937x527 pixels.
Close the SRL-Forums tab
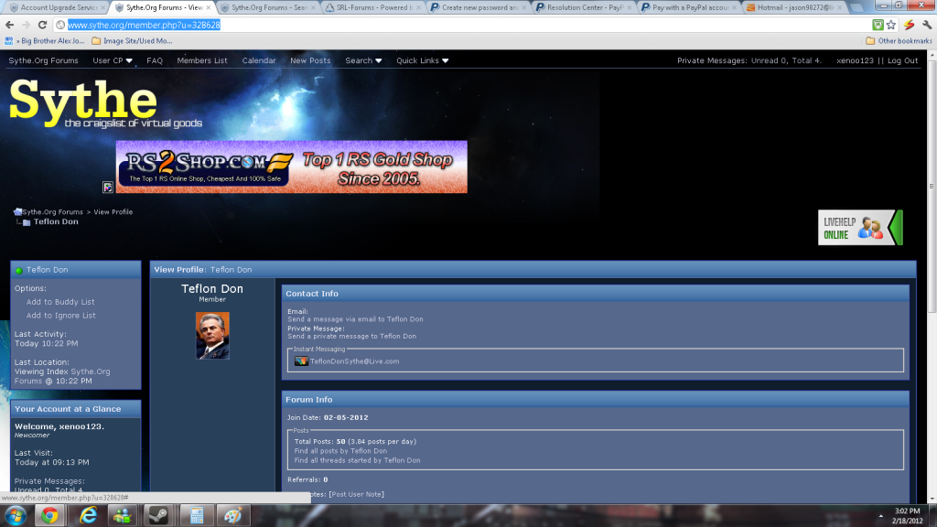pyautogui.click(x=418, y=7)
